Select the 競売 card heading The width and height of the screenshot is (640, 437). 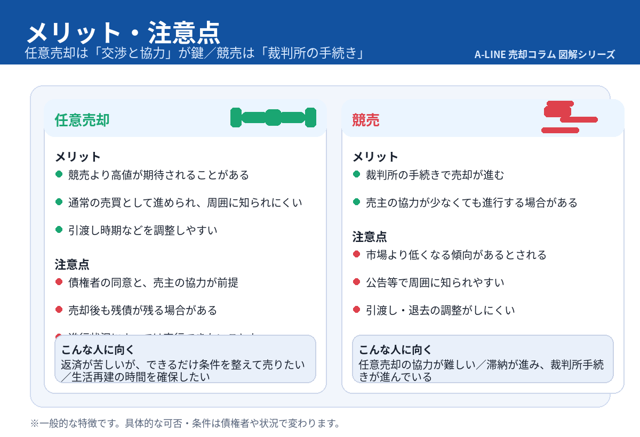(366, 120)
